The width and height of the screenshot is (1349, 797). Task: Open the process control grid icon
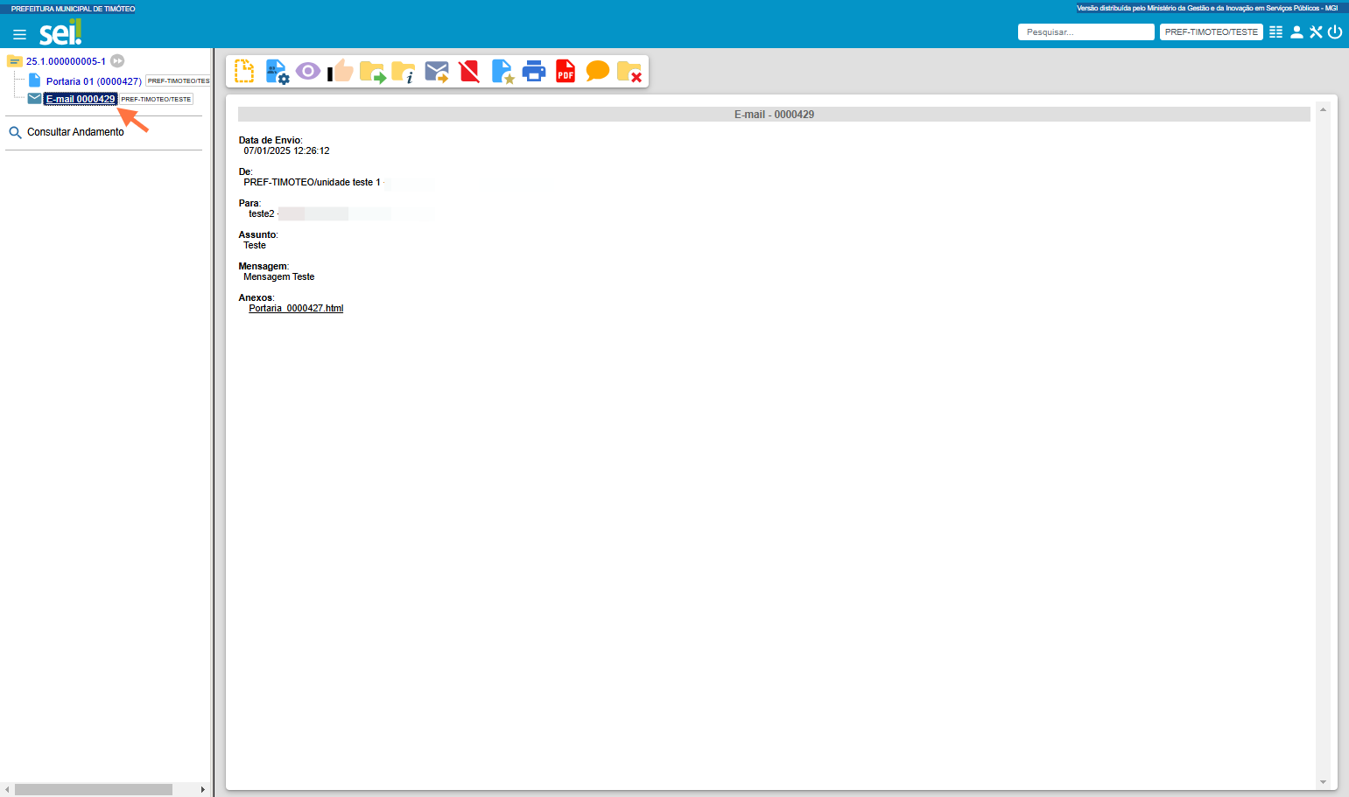pyautogui.click(x=1276, y=31)
